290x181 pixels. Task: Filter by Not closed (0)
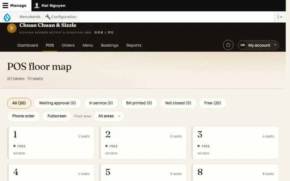(178, 103)
